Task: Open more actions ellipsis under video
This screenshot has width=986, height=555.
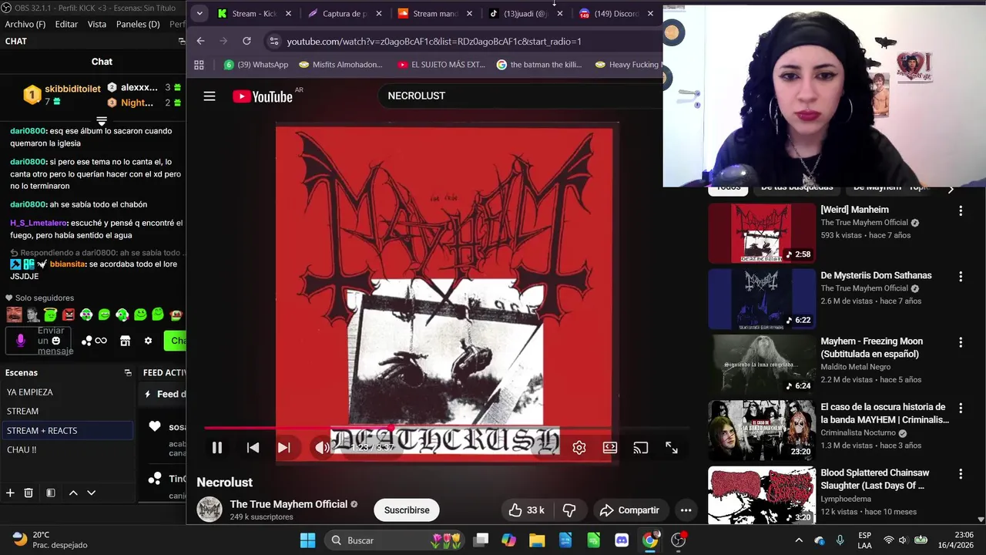Action: (x=686, y=510)
